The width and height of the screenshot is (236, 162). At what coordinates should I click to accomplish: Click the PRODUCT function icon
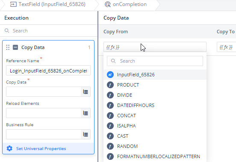[110, 85]
